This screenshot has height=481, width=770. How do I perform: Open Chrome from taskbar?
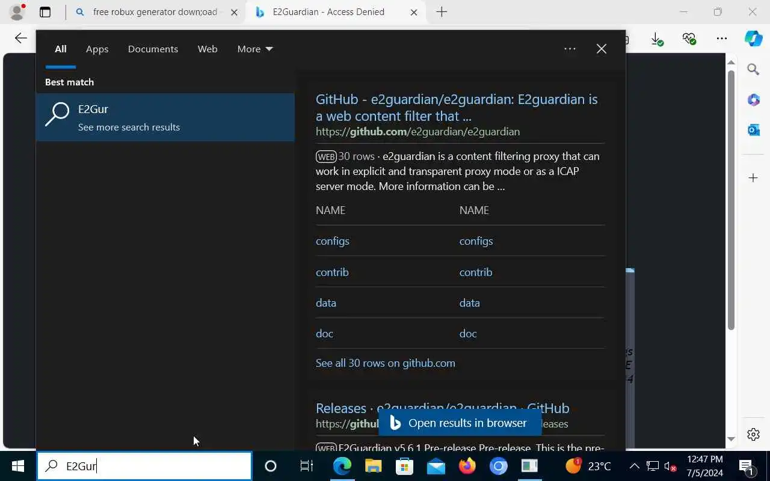point(498,466)
